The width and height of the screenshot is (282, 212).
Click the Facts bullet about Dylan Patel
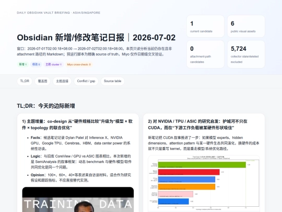[80, 143]
